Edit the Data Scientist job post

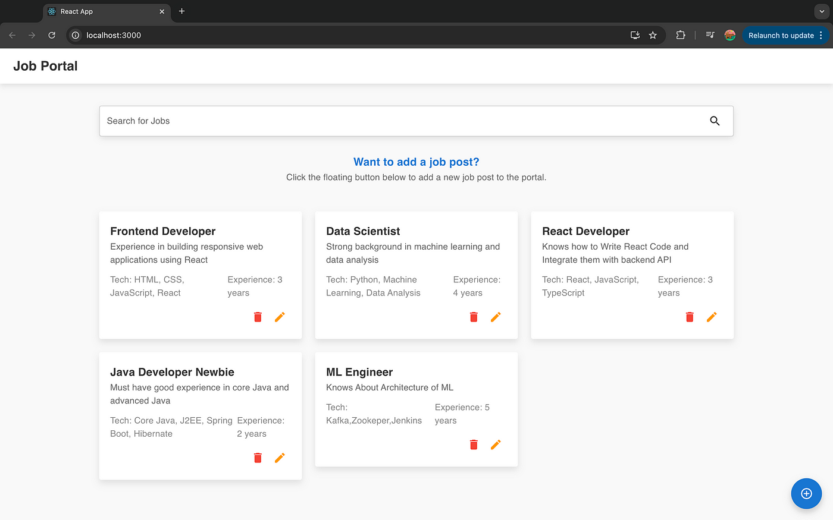click(x=496, y=317)
